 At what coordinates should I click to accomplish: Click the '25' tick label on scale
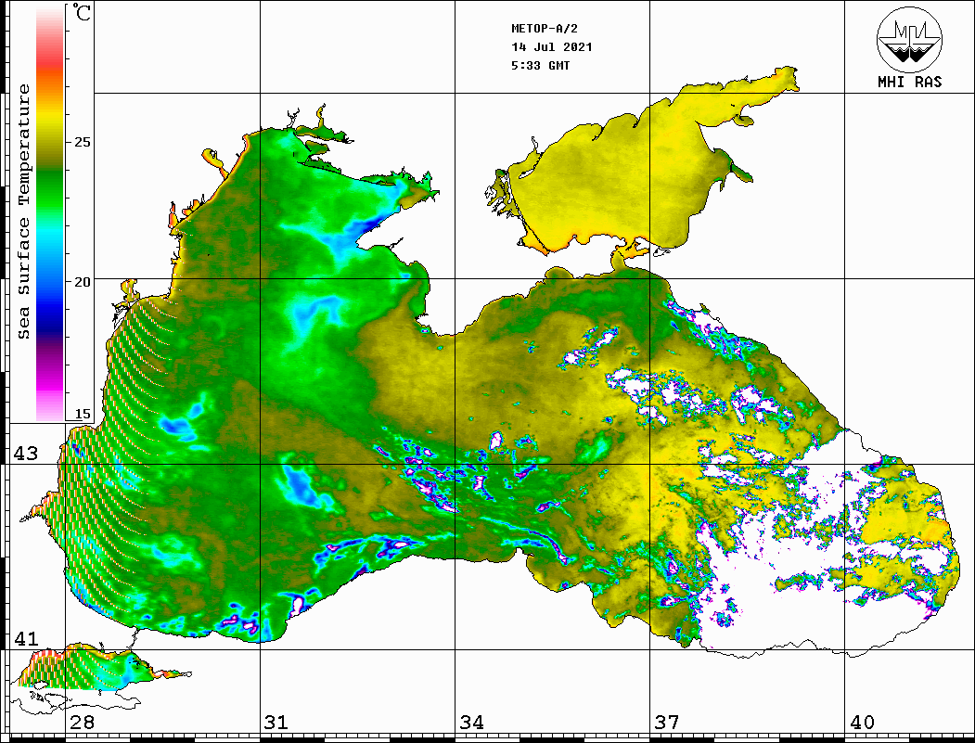(x=82, y=142)
